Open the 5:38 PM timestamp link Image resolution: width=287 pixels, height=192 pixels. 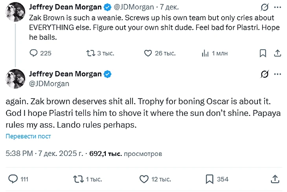[x=19, y=154]
